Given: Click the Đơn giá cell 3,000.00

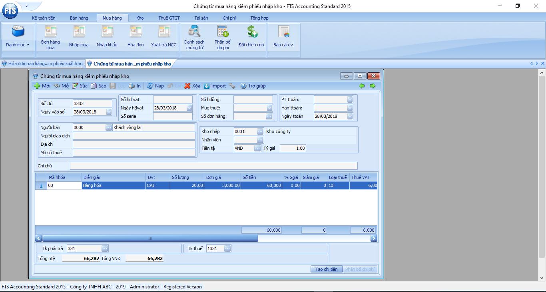Looking at the screenshot, I should (223, 185).
